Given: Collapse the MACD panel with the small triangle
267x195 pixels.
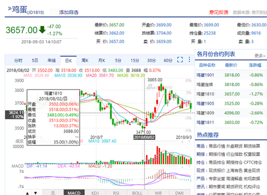Looking at the screenshot, I should pos(182,166).
